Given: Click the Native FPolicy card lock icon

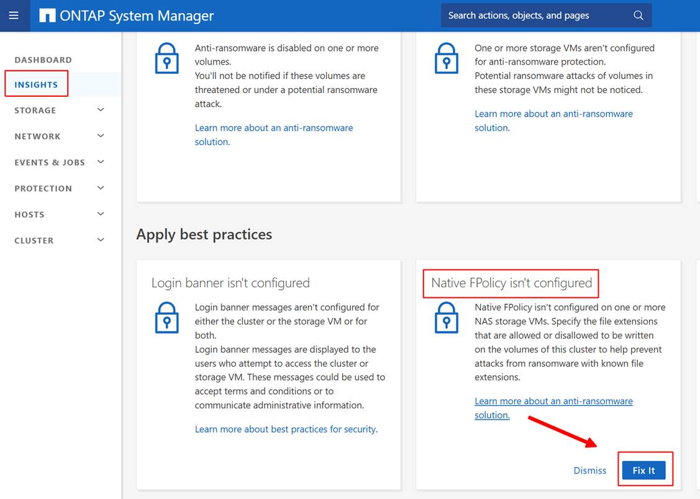Looking at the screenshot, I should pyautogui.click(x=446, y=318).
